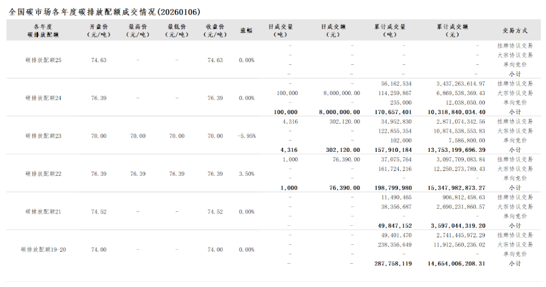Click the 最低价 column header
This screenshot has height=287, width=546.
coord(177,30)
